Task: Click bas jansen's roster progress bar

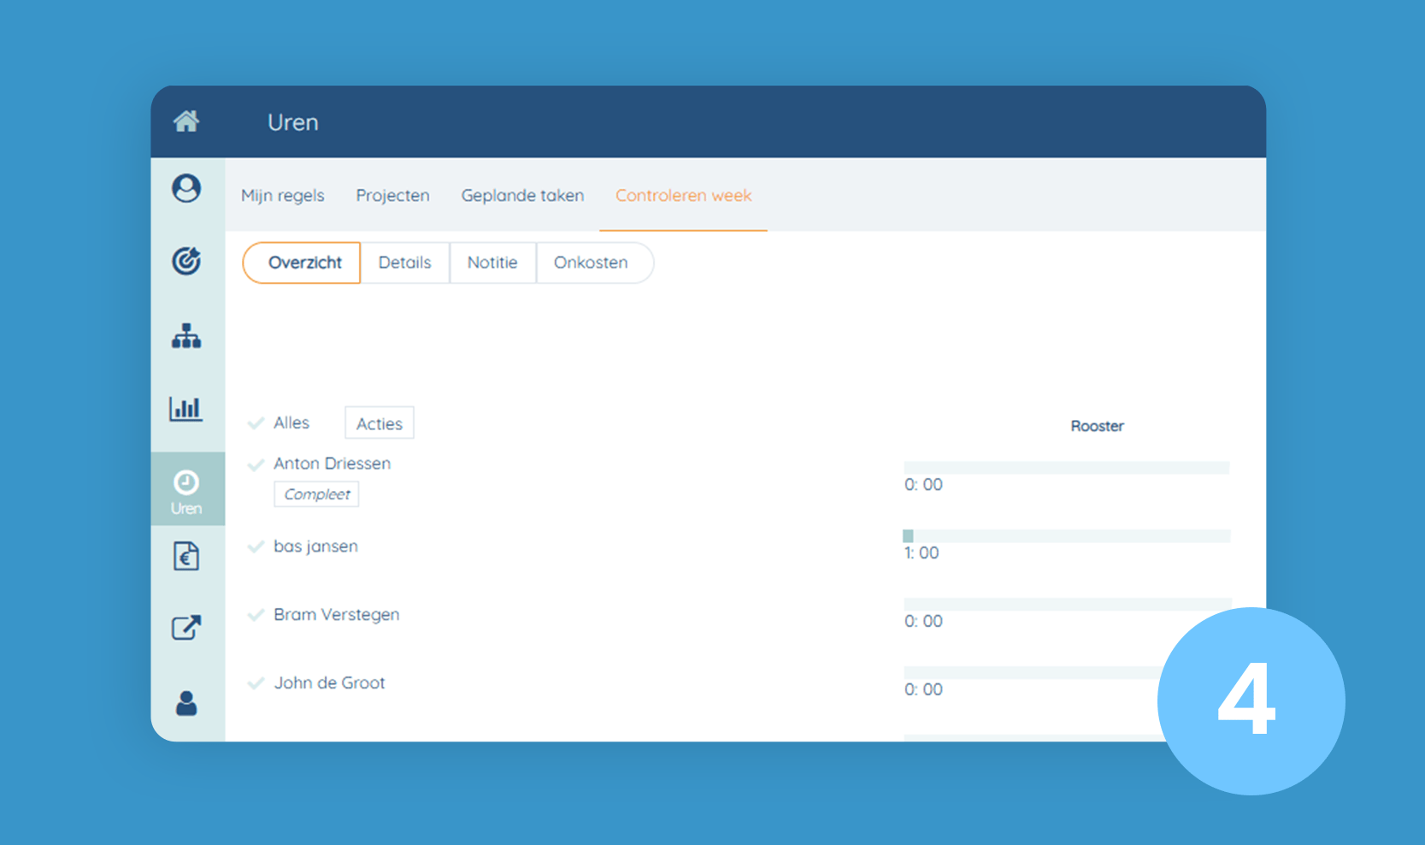Action: coord(1066,536)
